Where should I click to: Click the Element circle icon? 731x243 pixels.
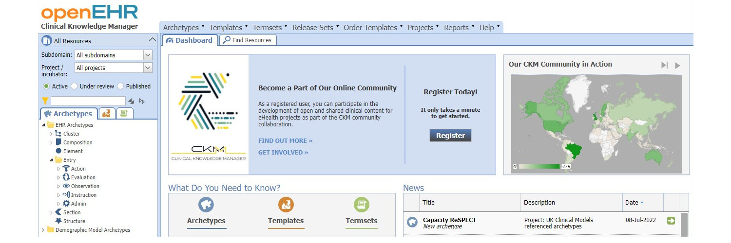pyautogui.click(x=58, y=151)
